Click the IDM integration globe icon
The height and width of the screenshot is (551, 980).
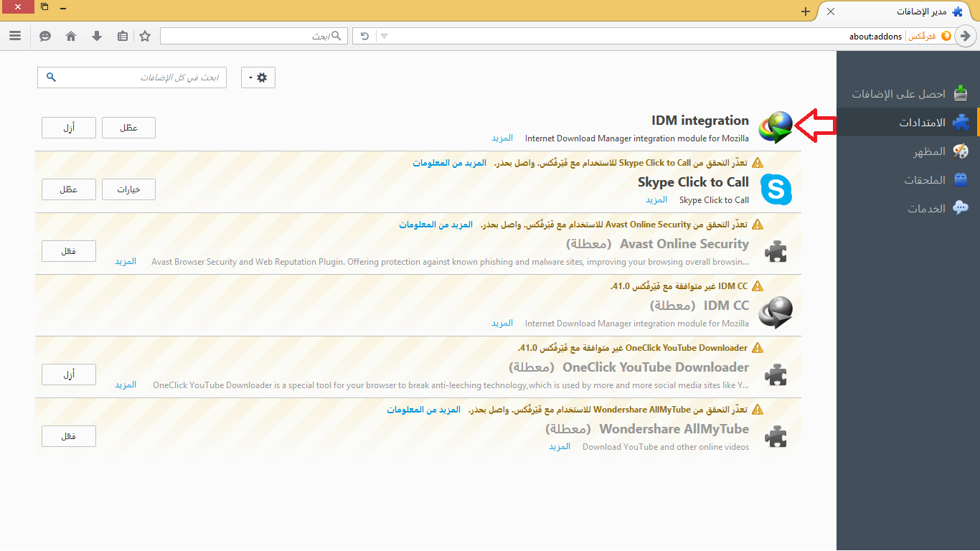coord(776,128)
